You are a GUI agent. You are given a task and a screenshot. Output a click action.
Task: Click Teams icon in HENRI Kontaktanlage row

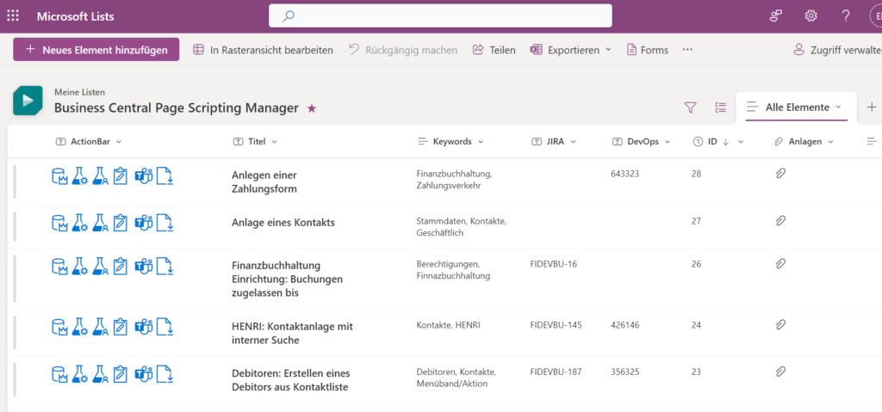click(144, 327)
